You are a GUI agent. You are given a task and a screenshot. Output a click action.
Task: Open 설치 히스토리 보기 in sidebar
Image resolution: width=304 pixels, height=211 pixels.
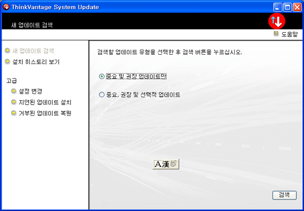tap(36, 62)
